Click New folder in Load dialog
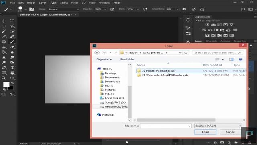Image resolution: width=257 pixels, height=145 pixels. click(127, 59)
